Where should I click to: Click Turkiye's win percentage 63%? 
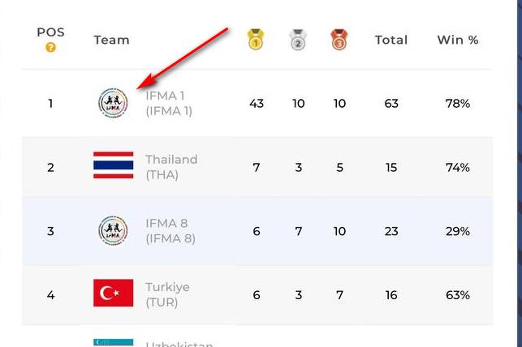pyautogui.click(x=458, y=295)
